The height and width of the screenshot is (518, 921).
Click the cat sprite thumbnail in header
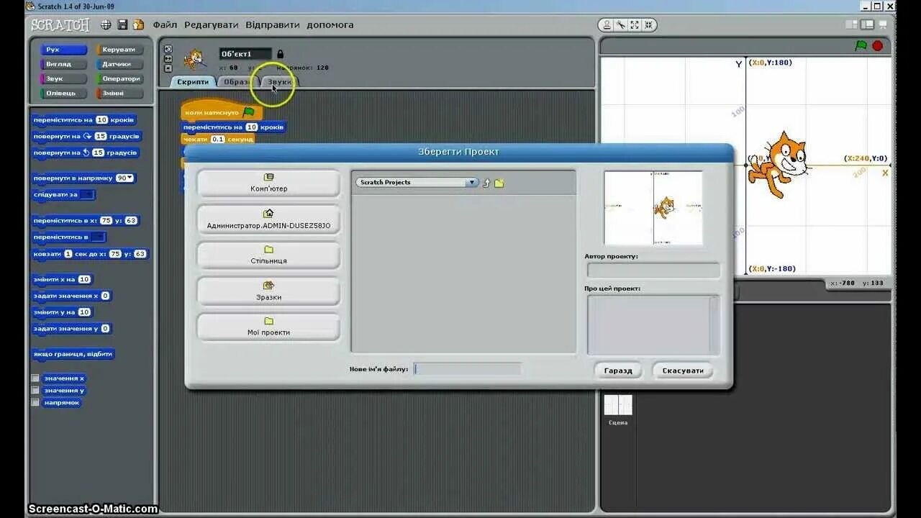click(194, 58)
